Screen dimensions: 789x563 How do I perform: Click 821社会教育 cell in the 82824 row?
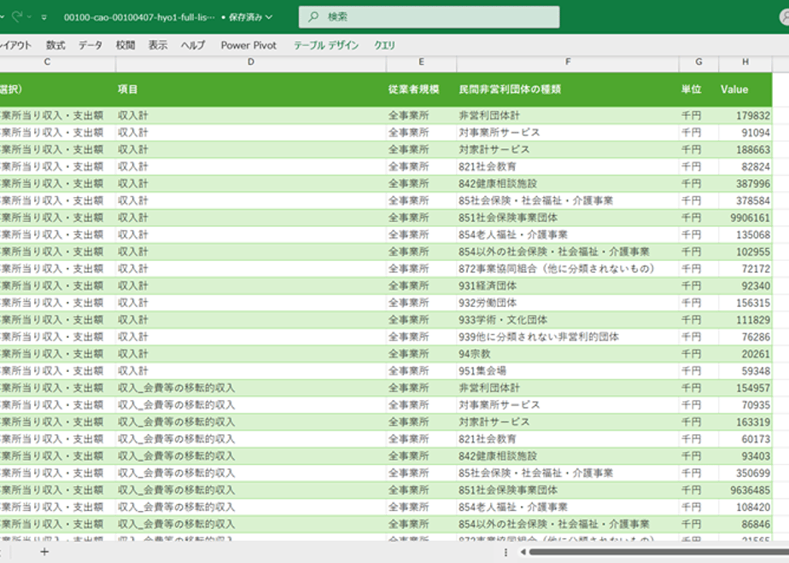(568, 167)
